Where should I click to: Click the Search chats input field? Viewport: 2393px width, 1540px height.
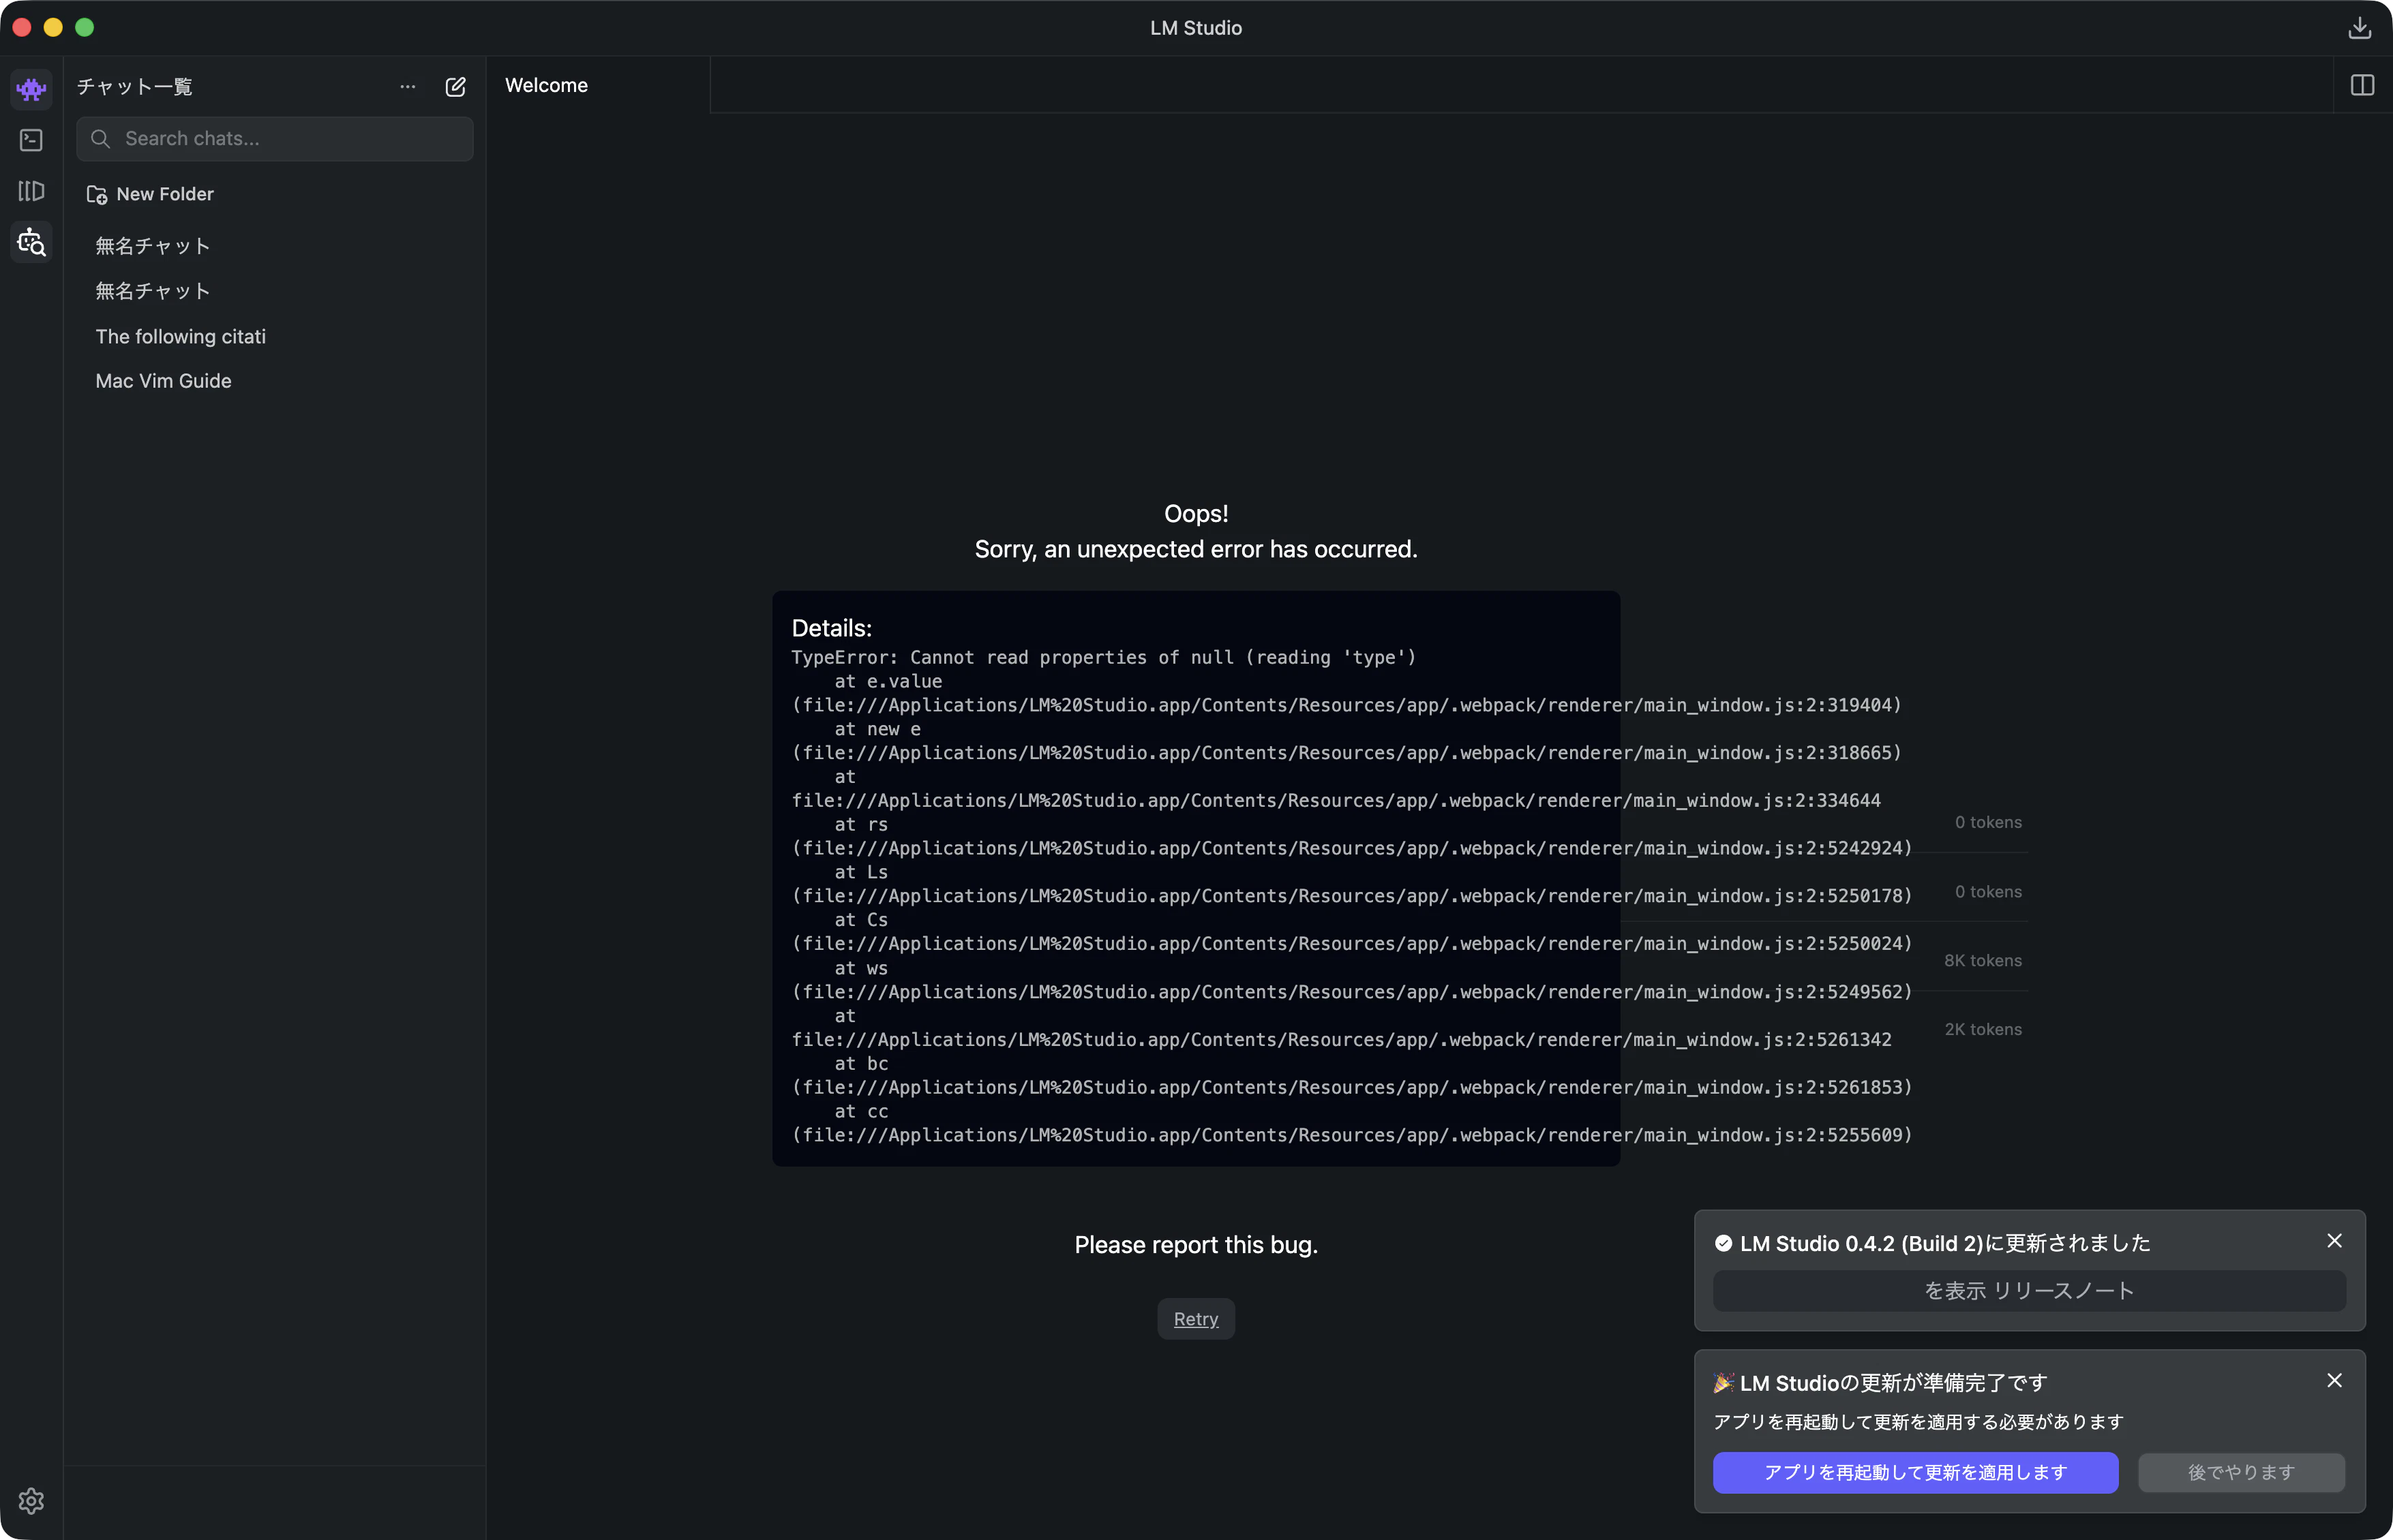(275, 139)
